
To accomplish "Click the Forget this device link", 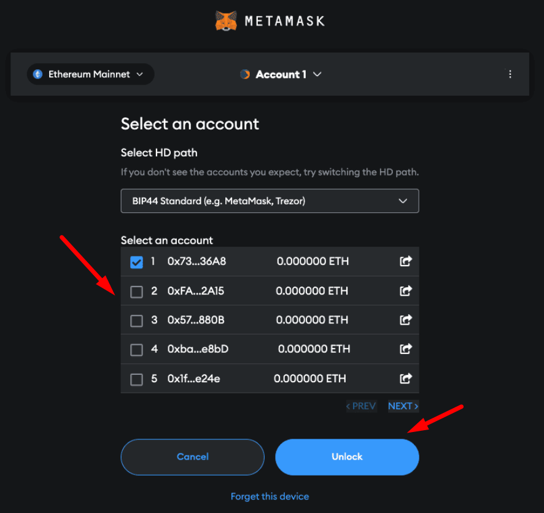I will click(x=270, y=496).
